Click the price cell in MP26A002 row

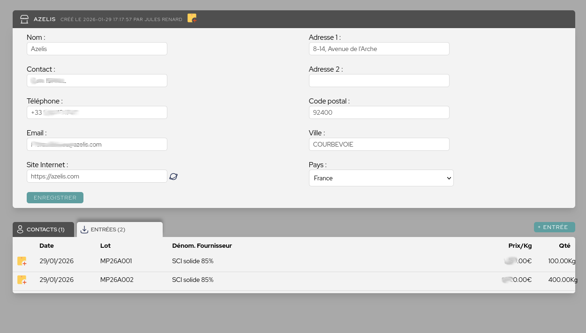[517, 280]
